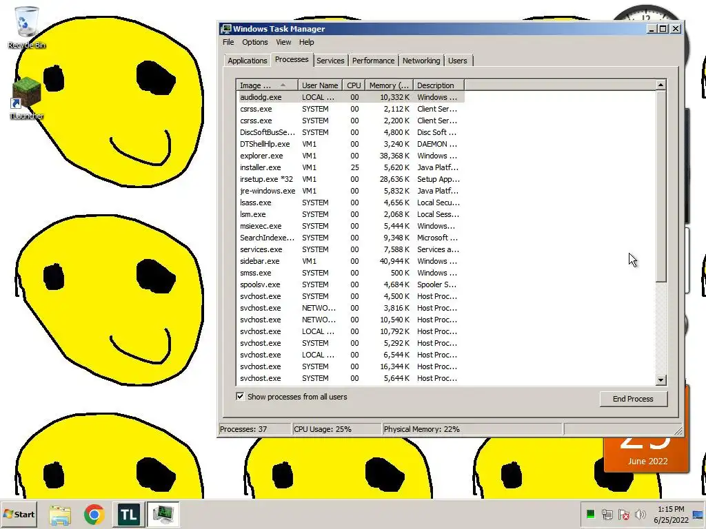Viewport: 706px width, 529px height.
Task: Open the Help menu
Action: tap(307, 42)
